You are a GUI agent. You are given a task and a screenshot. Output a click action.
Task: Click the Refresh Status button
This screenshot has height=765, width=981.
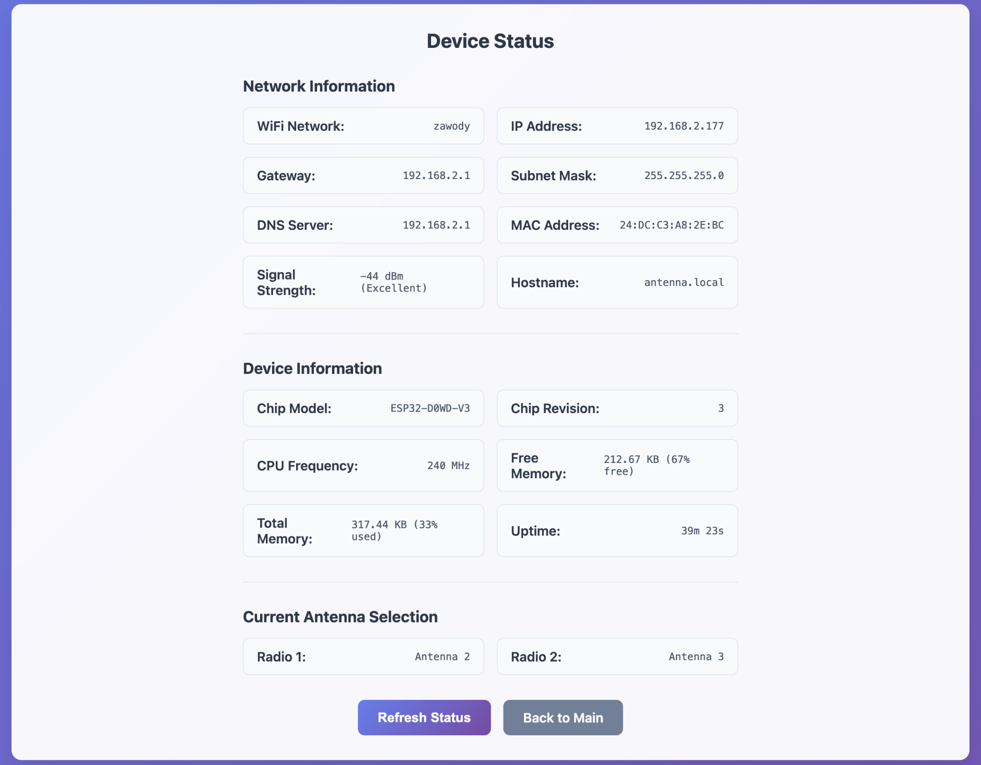pos(424,717)
